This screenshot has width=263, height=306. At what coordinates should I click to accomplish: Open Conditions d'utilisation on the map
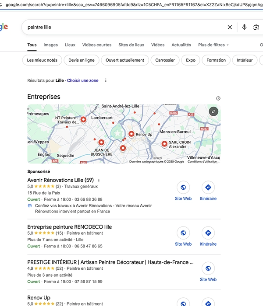pyautogui.click(x=203, y=162)
